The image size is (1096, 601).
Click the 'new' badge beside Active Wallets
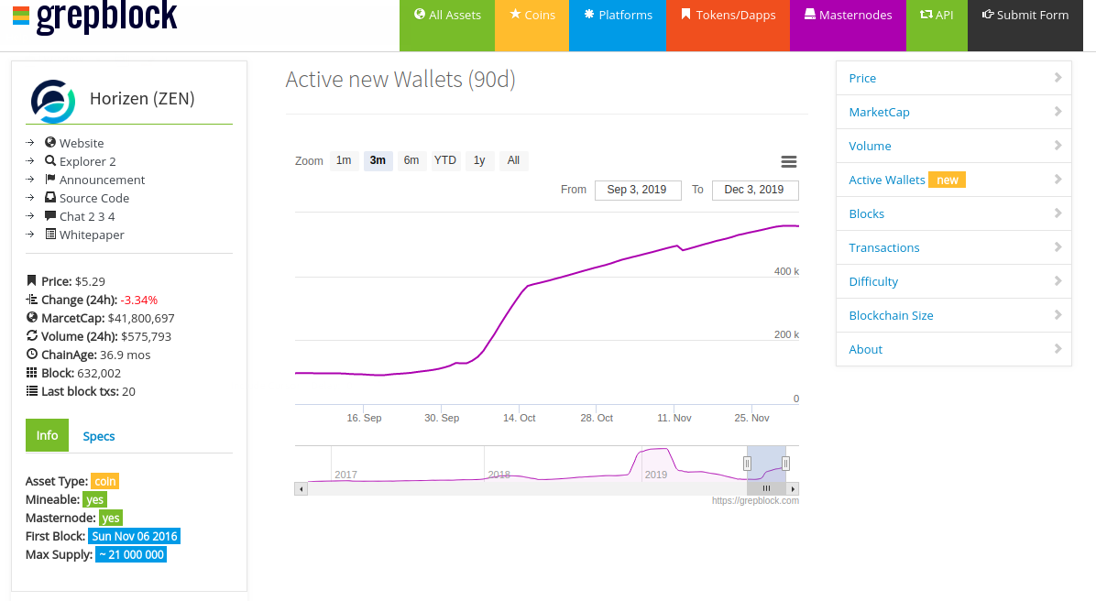pos(948,180)
